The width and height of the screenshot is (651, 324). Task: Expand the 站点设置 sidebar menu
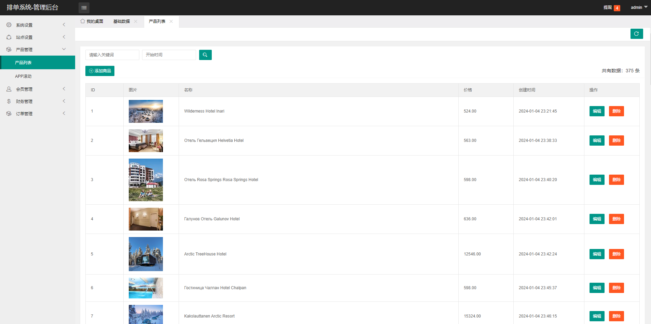tap(38, 37)
